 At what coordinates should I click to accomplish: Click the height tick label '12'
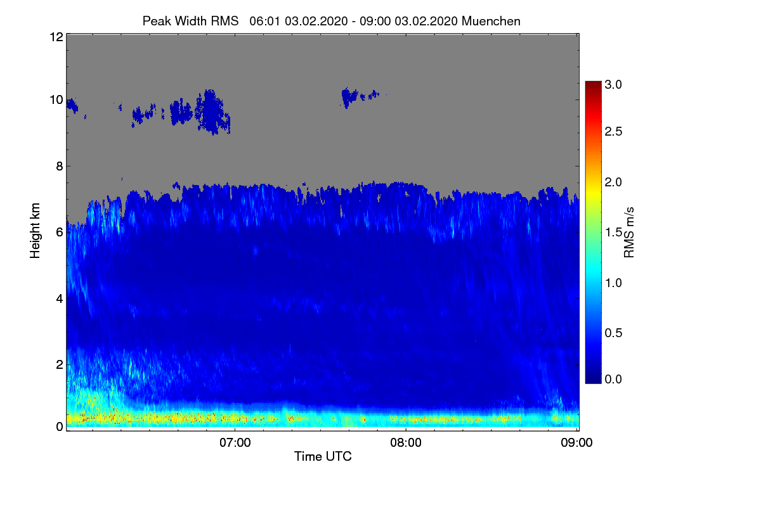(x=56, y=37)
